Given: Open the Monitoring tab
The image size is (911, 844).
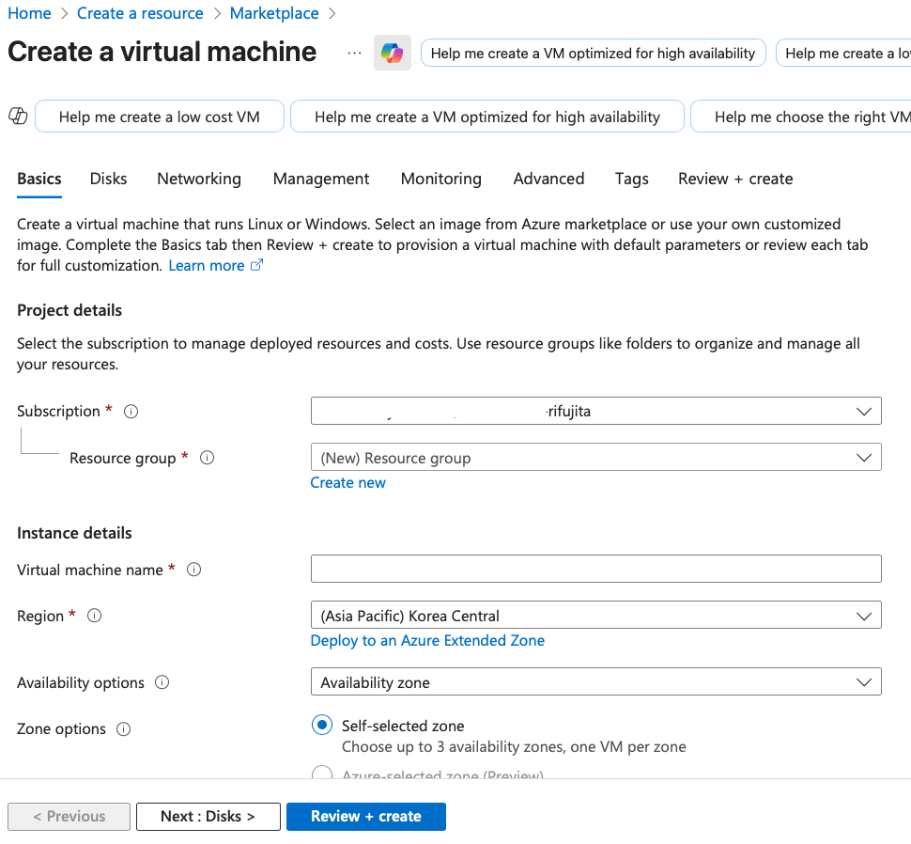Looking at the screenshot, I should (x=441, y=179).
